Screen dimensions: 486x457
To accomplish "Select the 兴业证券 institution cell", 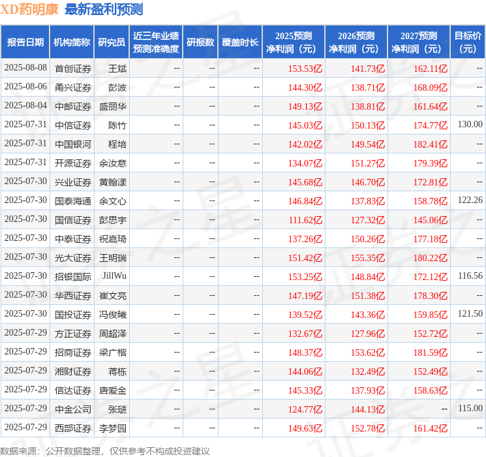I will pyautogui.click(x=73, y=182).
